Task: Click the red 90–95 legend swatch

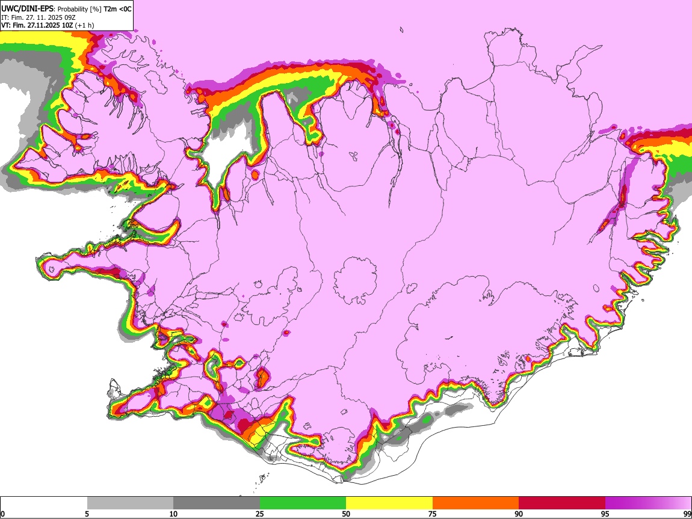Action: pos(562,503)
